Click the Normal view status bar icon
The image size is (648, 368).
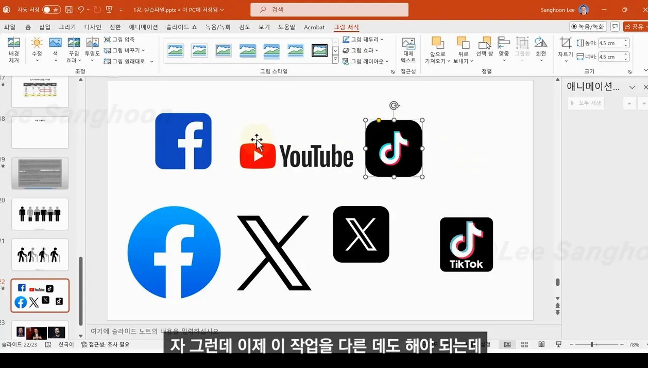click(507, 344)
